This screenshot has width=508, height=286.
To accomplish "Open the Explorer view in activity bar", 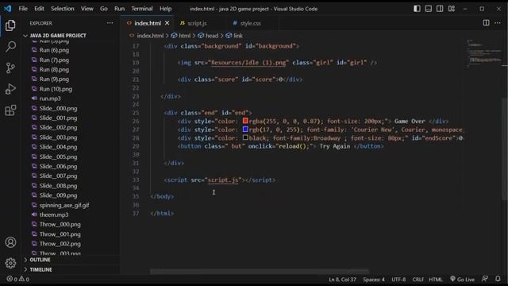I will [10, 25].
